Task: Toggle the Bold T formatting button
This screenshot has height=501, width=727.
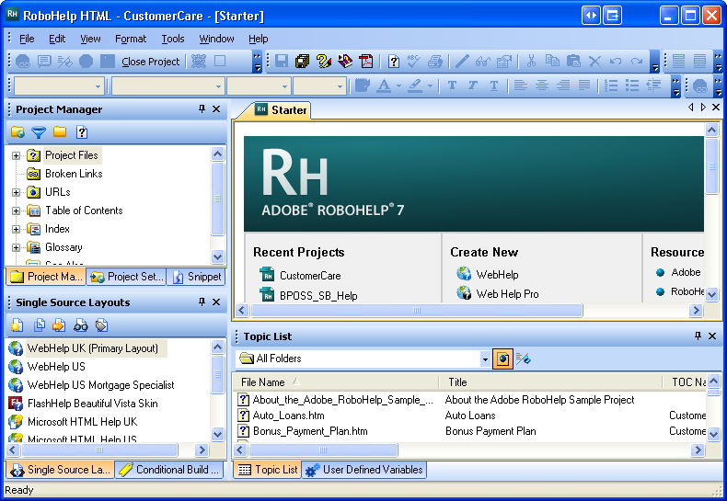Action: click(452, 85)
